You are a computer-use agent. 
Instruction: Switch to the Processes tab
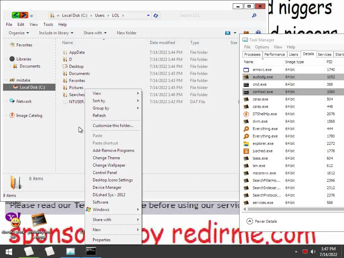[252, 54]
